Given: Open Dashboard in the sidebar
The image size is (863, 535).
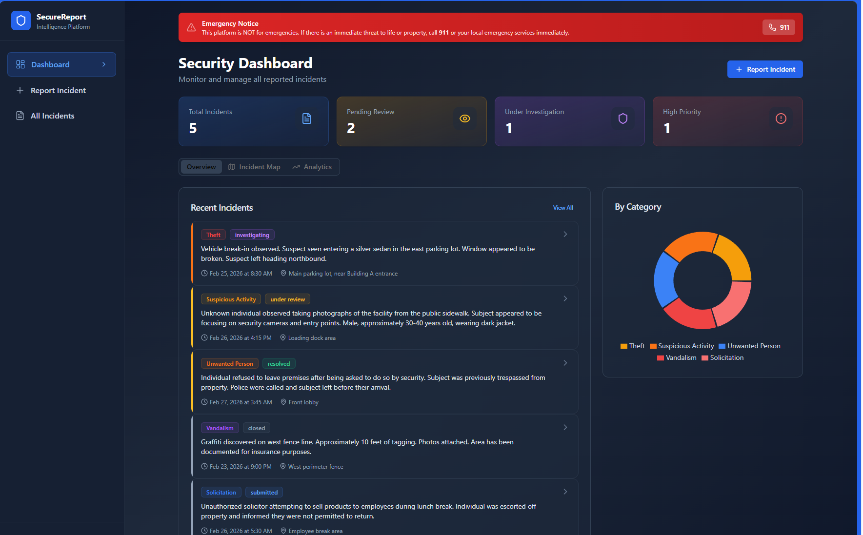Looking at the screenshot, I should [61, 64].
